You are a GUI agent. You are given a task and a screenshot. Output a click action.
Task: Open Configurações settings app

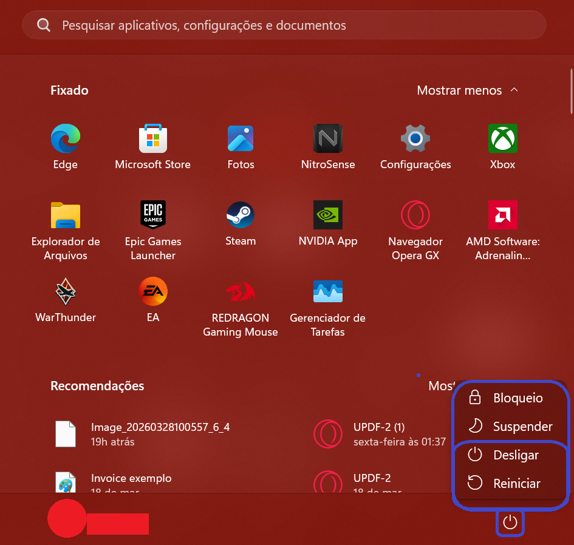click(415, 146)
